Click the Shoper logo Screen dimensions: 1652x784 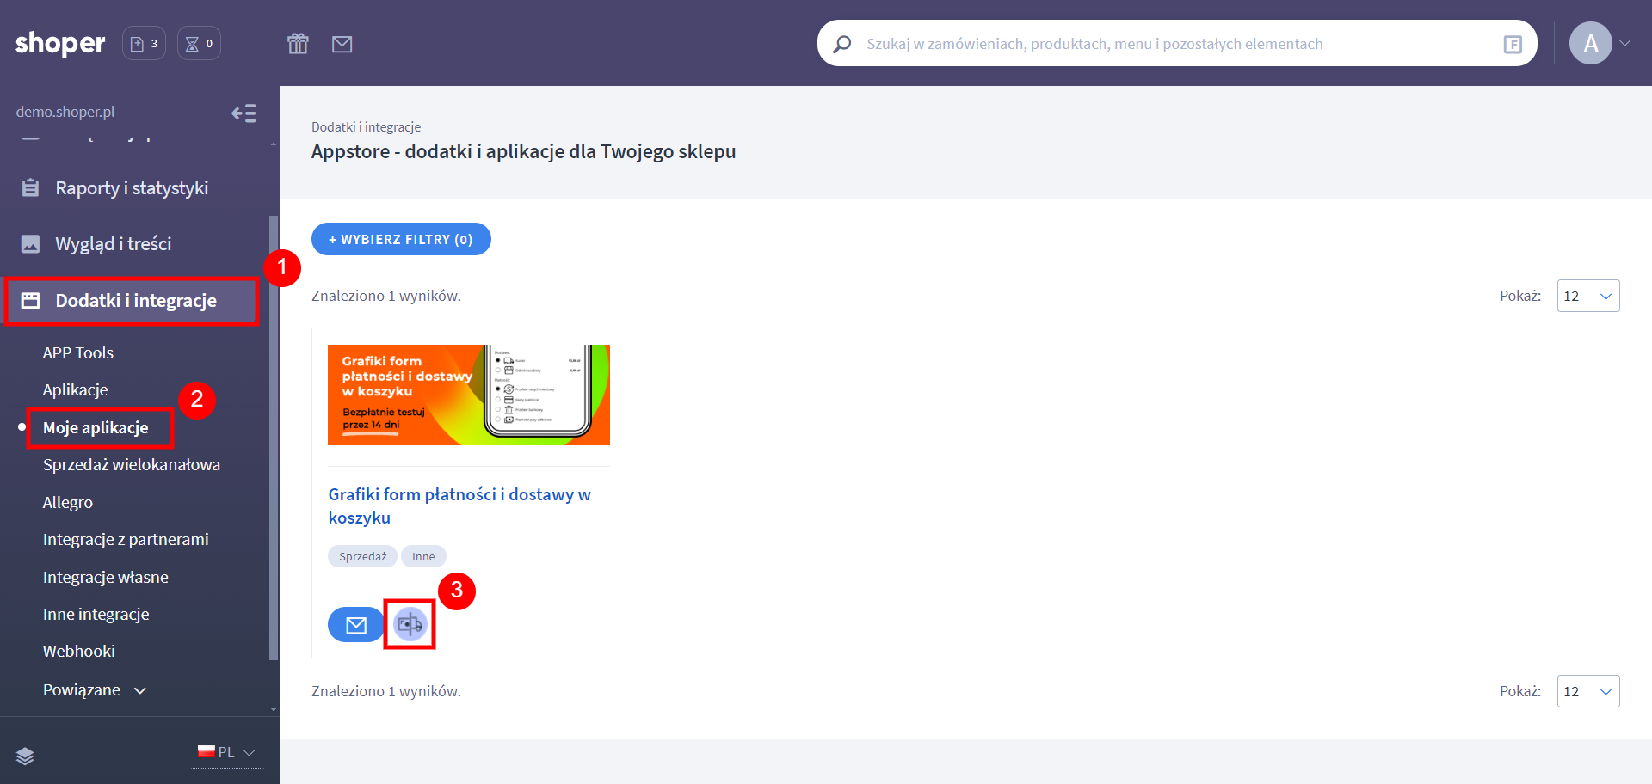[60, 43]
